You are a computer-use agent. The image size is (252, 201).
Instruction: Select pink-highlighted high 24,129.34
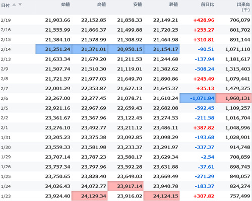[x=90, y=196]
